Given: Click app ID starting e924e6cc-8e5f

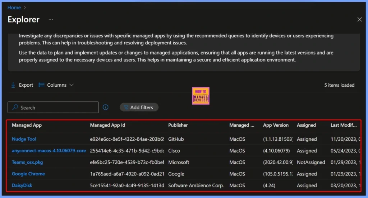Looking at the screenshot, I should [127, 139].
